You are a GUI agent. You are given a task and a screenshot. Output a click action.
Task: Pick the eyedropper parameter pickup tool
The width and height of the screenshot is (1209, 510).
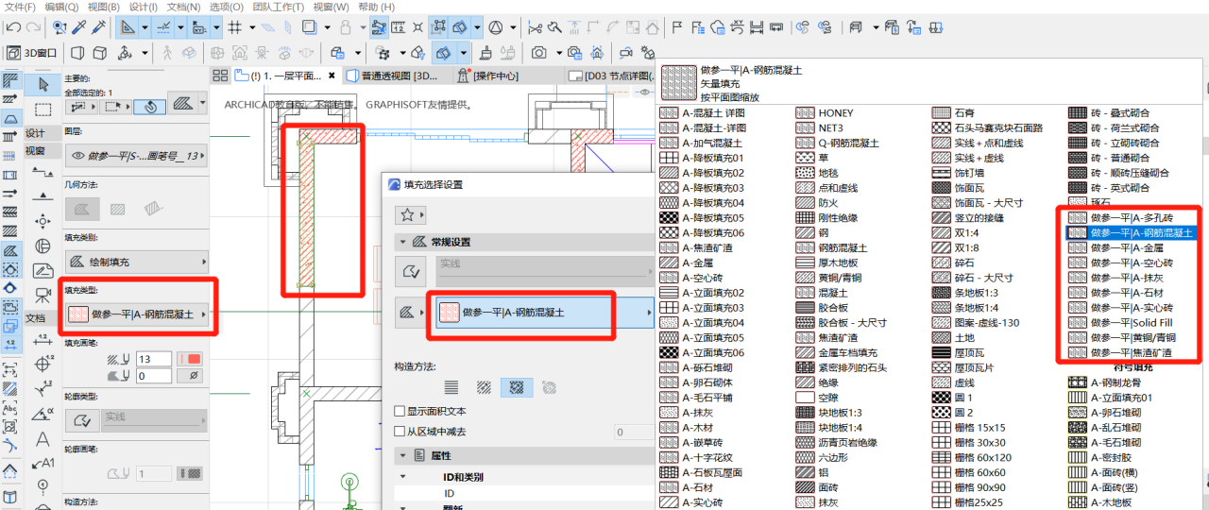(80, 28)
